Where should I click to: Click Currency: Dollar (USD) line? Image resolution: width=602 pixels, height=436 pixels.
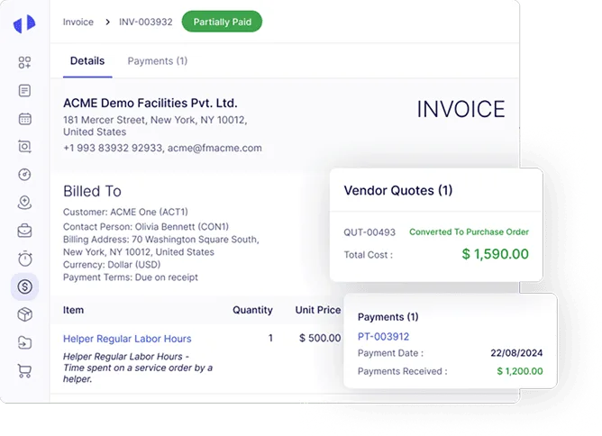(x=112, y=265)
